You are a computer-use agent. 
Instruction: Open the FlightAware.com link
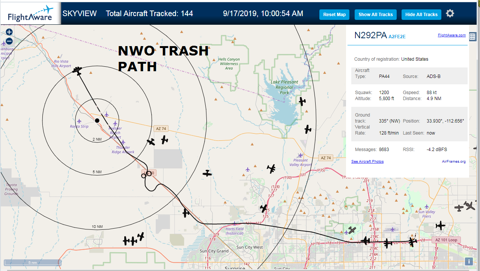click(x=451, y=35)
